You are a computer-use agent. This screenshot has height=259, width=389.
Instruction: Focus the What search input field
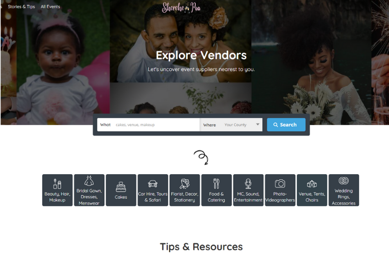click(148, 125)
